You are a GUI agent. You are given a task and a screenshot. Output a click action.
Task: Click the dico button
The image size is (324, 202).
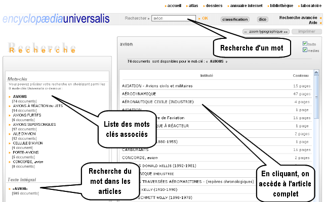click(x=262, y=19)
